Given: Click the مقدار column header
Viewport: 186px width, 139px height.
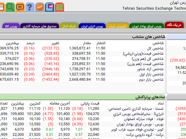Looking at the screenshot, I should click(x=87, y=43).
